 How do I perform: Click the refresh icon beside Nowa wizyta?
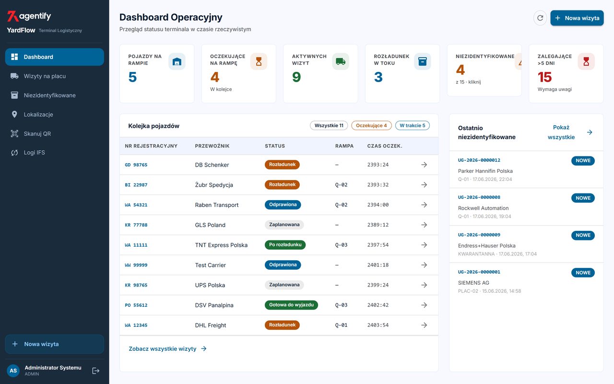[x=540, y=18]
